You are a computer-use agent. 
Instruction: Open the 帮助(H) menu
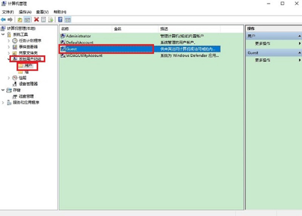pyautogui.click(x=60, y=12)
